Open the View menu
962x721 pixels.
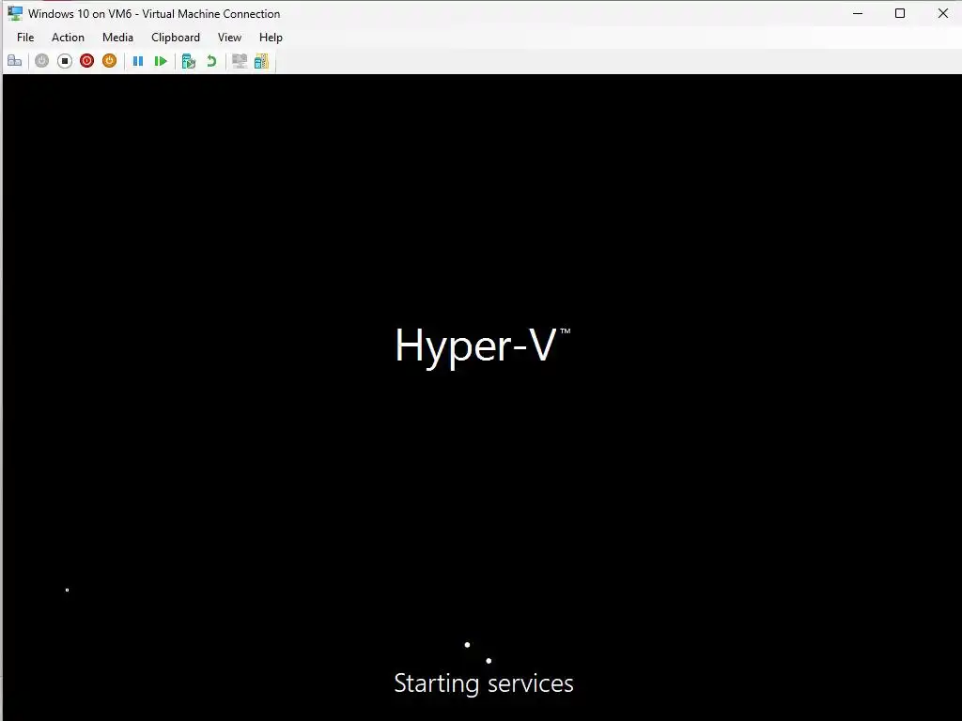click(x=229, y=38)
